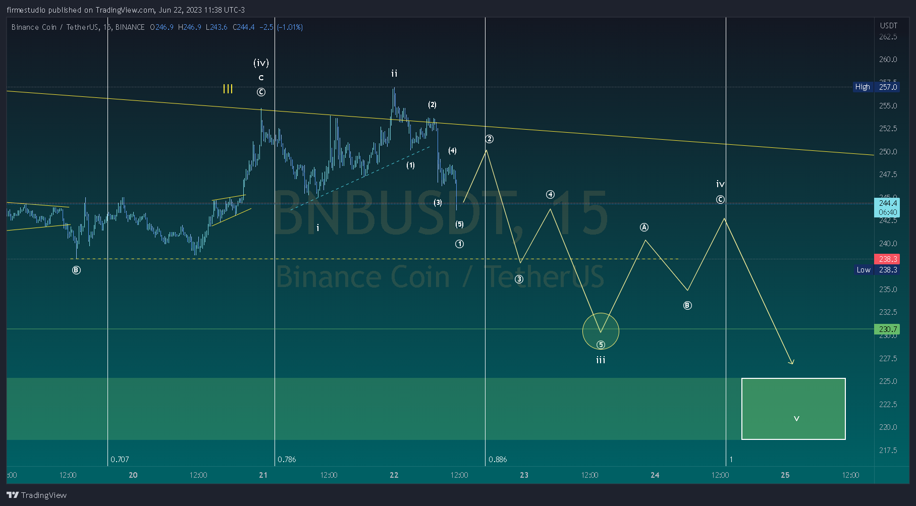The width and height of the screenshot is (916, 506).
Task: Click the (iv) wave label
Action: click(x=261, y=63)
